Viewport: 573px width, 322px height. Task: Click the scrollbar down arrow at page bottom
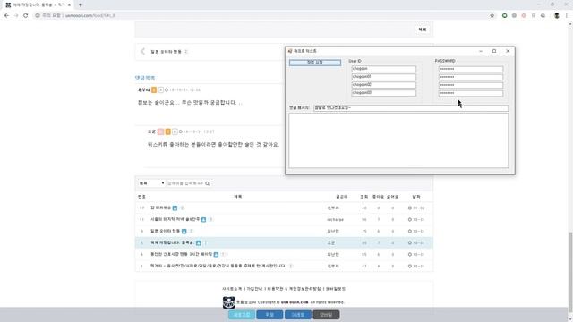570,319
